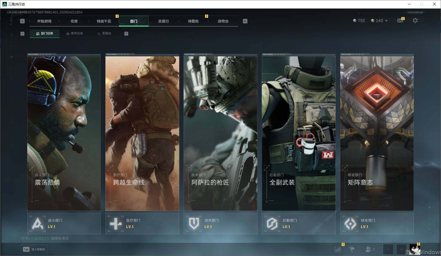The width and height of the screenshot is (441, 256).
Task: Open the statistics bar chart icon
Action: click(337, 249)
